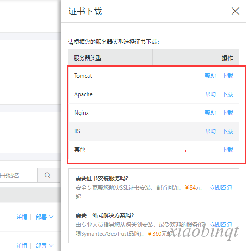246x251 pixels.
Task: Download the Nginx certificate
Action: (x=227, y=113)
